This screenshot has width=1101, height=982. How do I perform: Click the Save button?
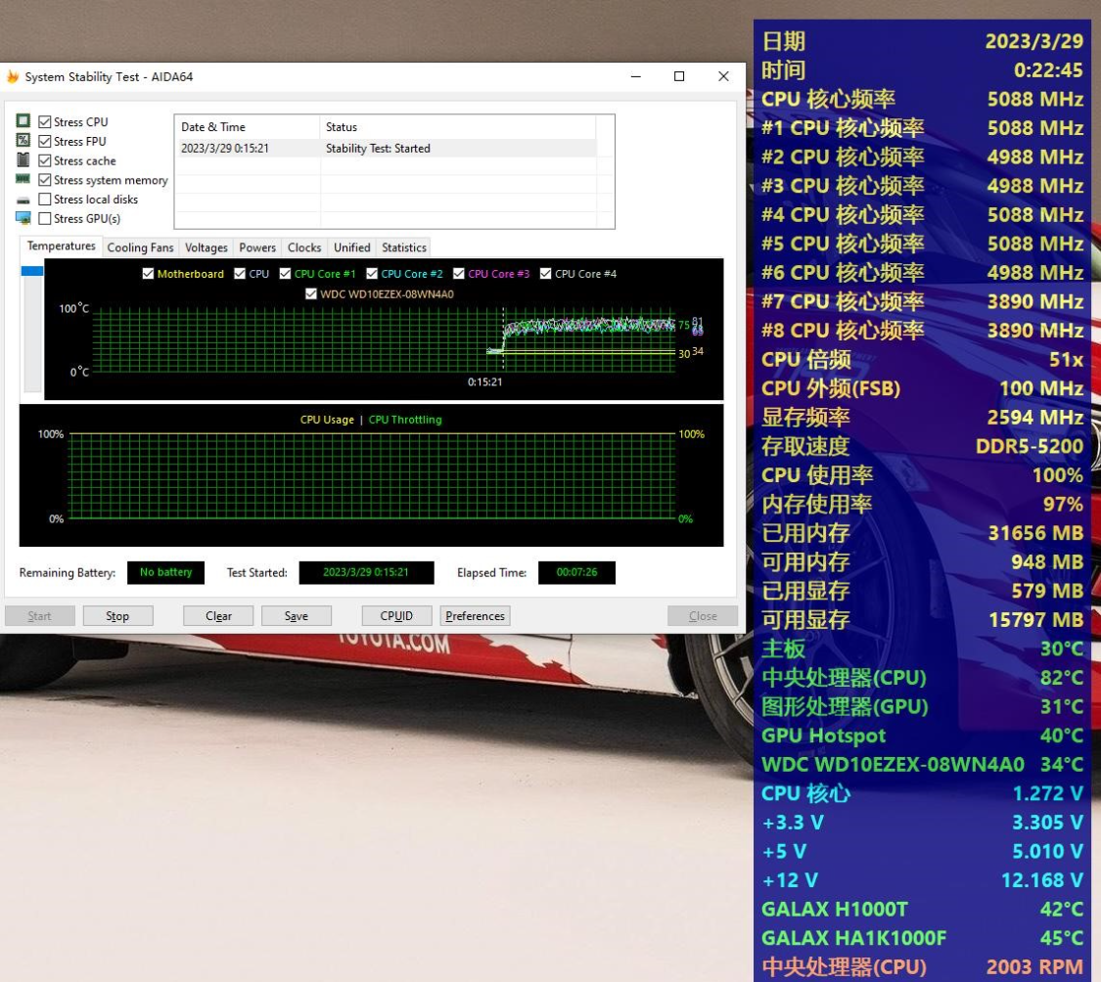point(296,615)
